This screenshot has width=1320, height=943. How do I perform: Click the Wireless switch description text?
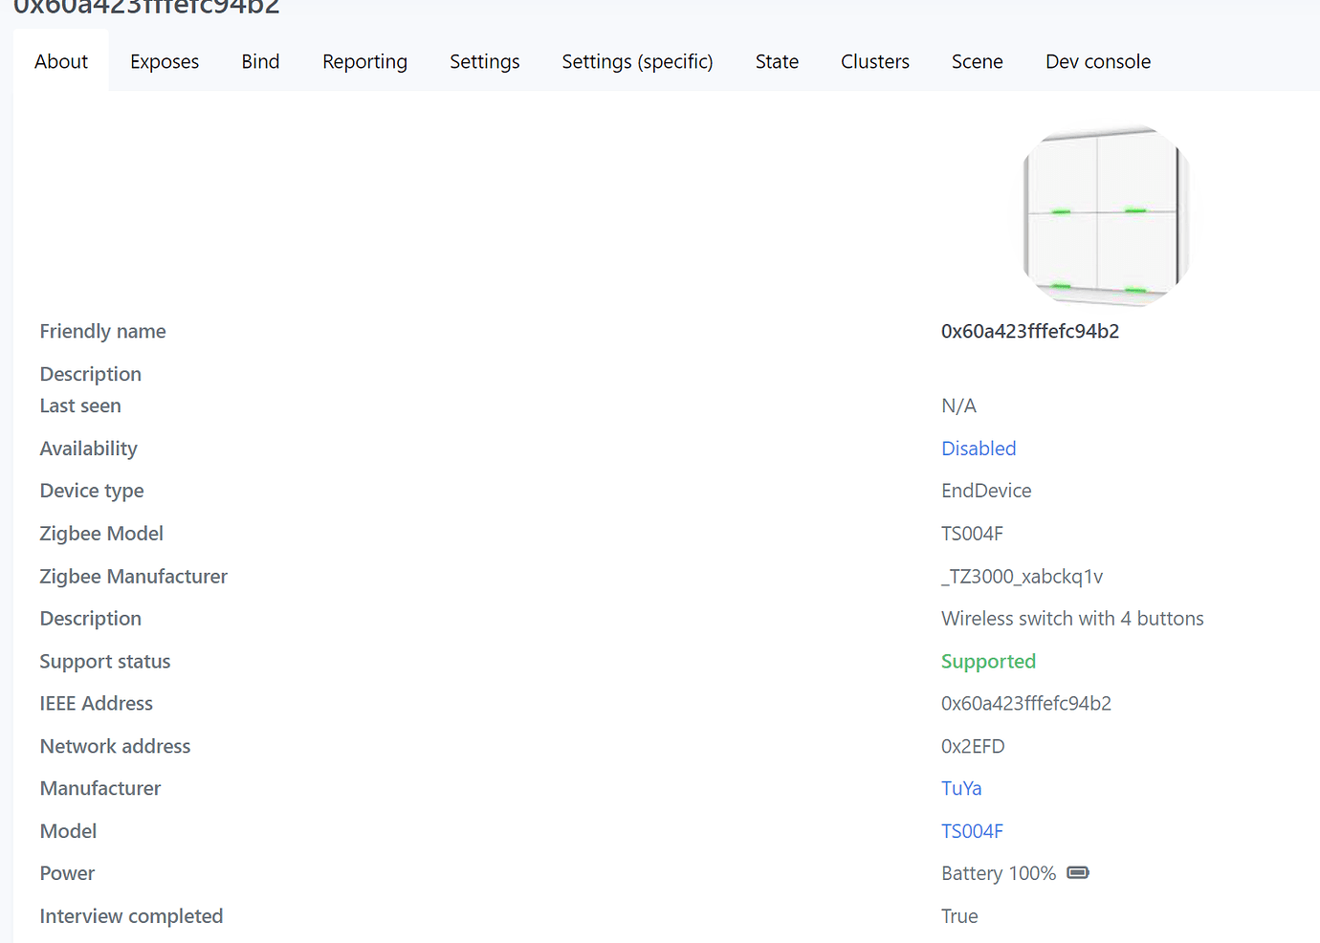point(1072,618)
